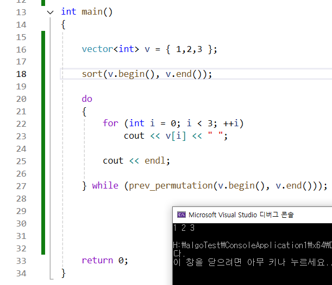Click the 'sort' call on line 18
The image size is (332, 285).
pos(92,74)
